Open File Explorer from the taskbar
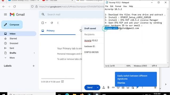170x95 pixels. 74,94
